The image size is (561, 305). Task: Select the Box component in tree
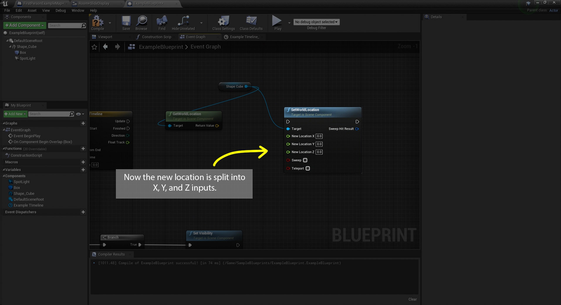pos(23,52)
